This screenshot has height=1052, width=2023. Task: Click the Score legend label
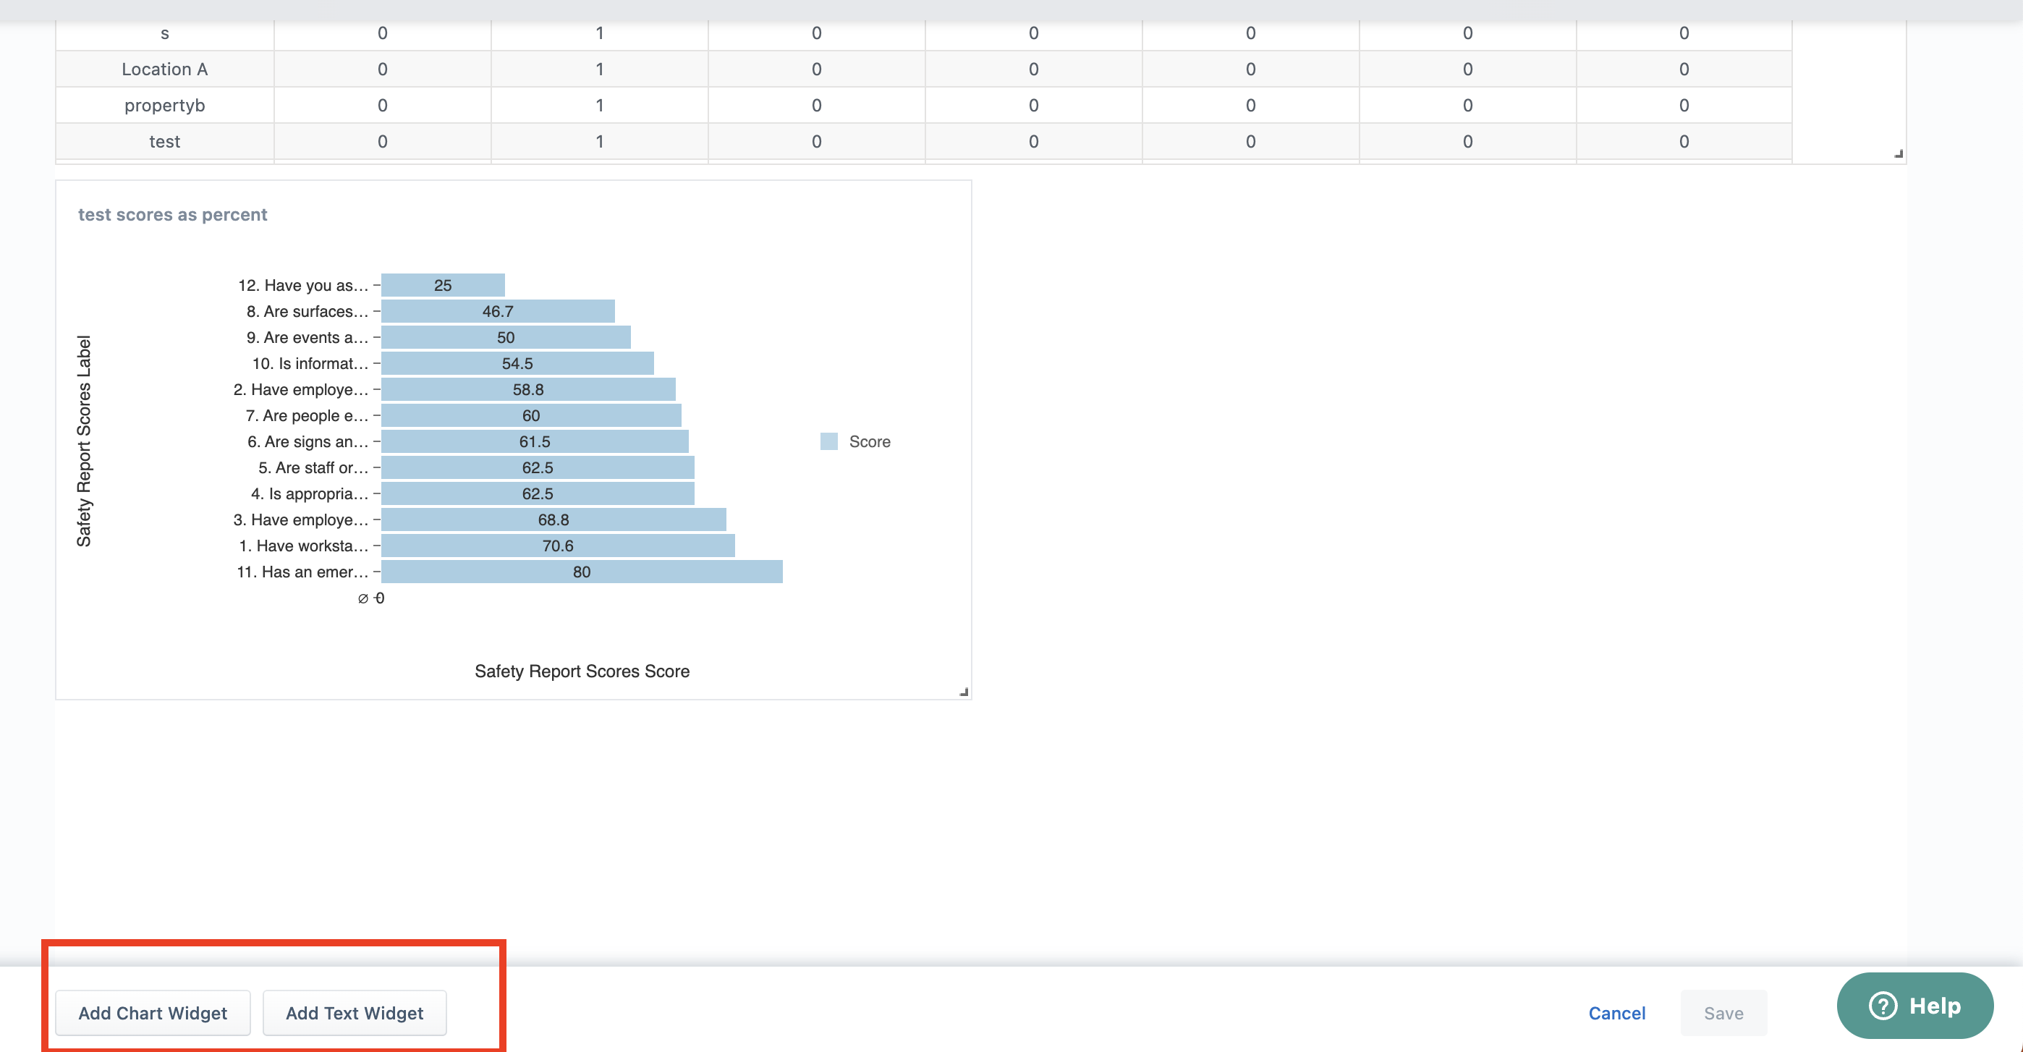(x=870, y=441)
